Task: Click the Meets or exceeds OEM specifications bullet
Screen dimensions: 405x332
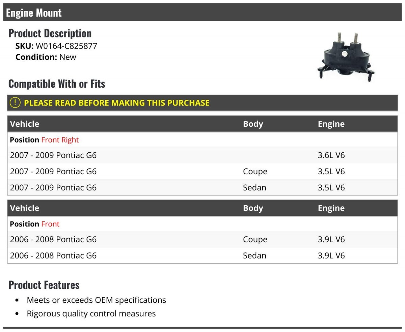Action: [97, 300]
